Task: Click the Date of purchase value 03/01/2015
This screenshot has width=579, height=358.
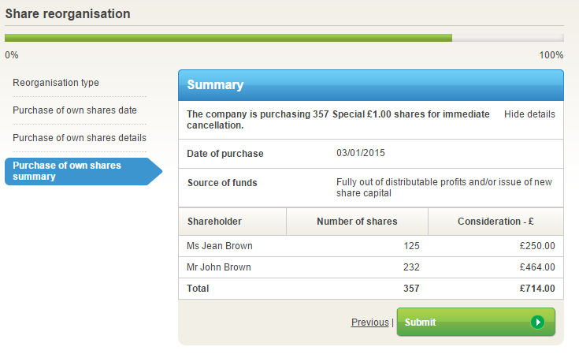Action: point(361,153)
